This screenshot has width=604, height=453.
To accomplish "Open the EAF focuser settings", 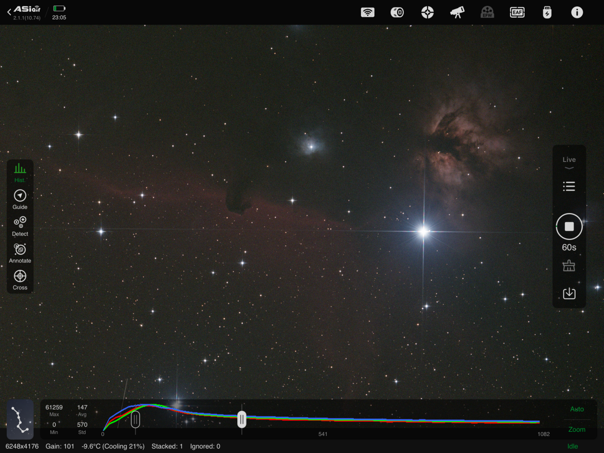I will 517,12.
